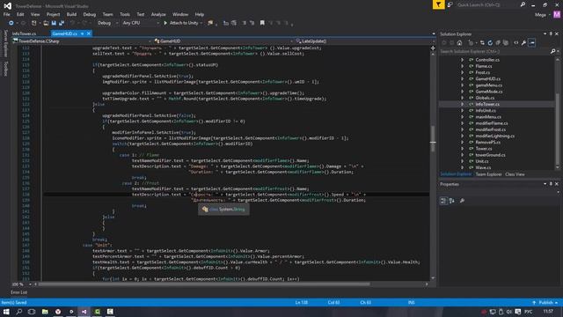Click Sync with Active Document icon
The height and width of the screenshot is (317, 563).
482,43
